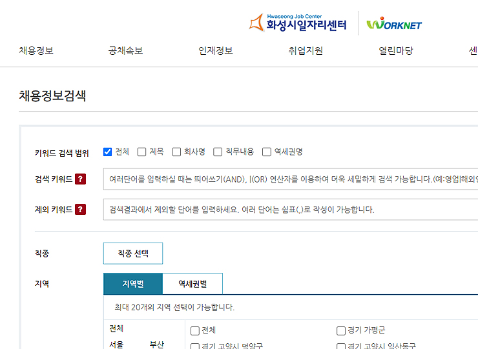Show help for 검색 키워드
Image resolution: width=478 pixels, height=349 pixels.
[81, 179]
